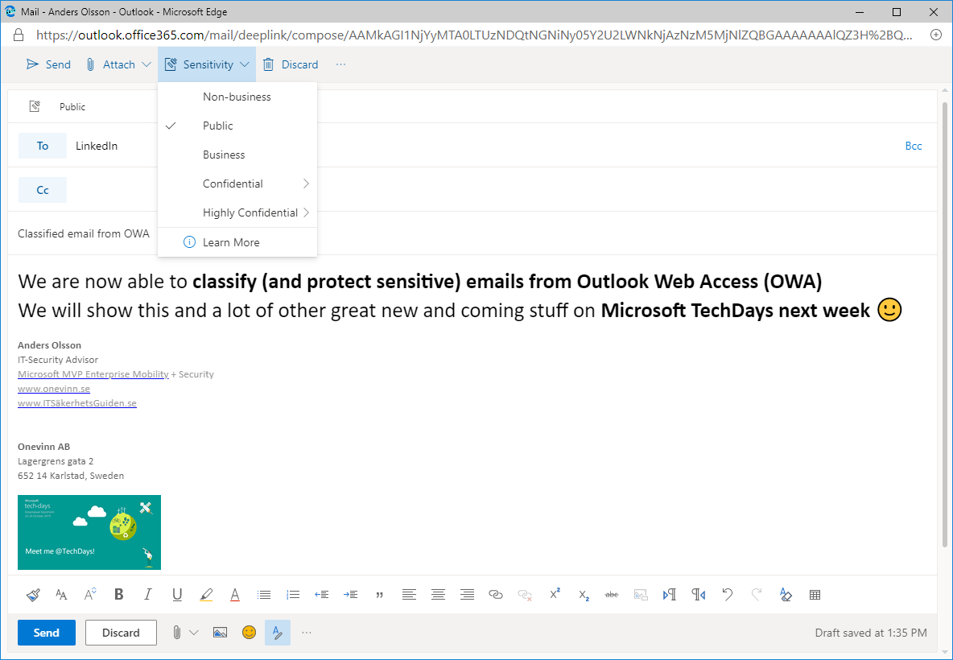Open www.onevinn.se link
Image resolution: width=953 pixels, height=660 pixels.
[53, 389]
